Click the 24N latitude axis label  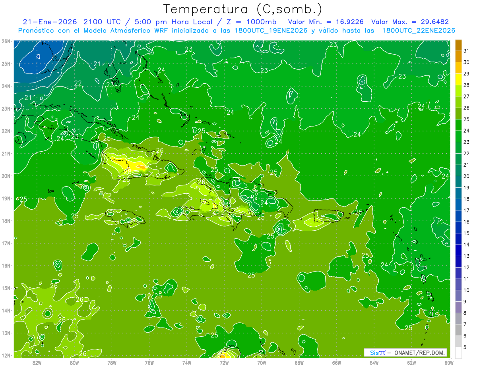[6, 86]
